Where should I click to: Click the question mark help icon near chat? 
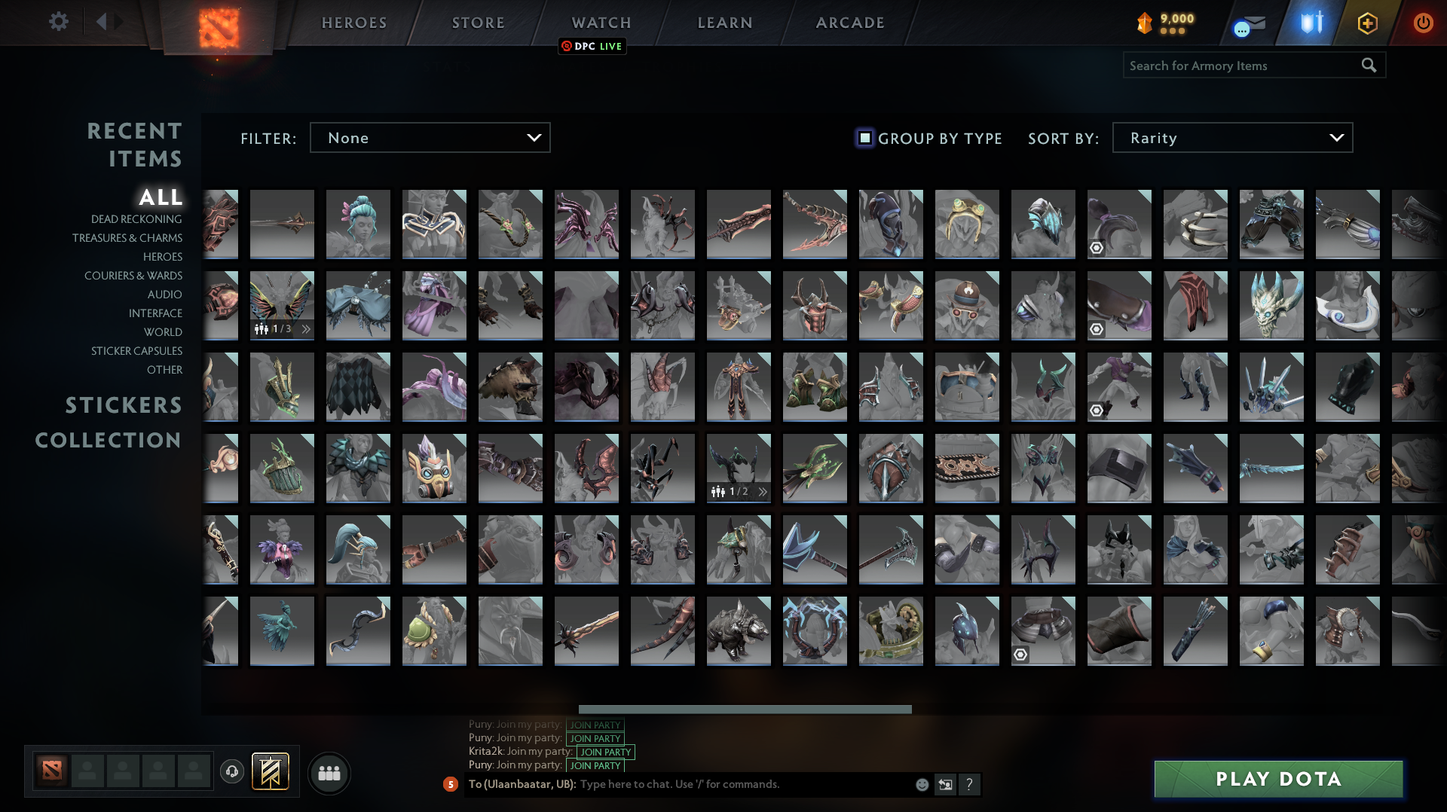click(970, 784)
